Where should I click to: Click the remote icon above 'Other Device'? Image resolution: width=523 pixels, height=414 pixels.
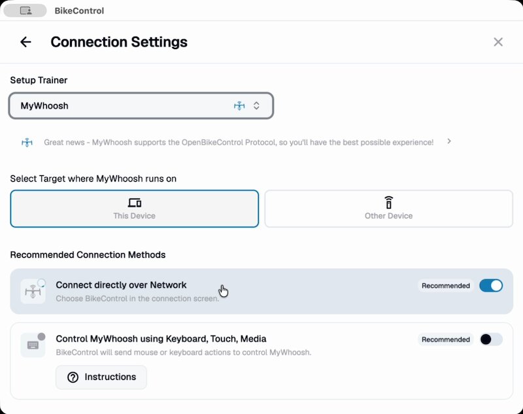[x=388, y=202]
